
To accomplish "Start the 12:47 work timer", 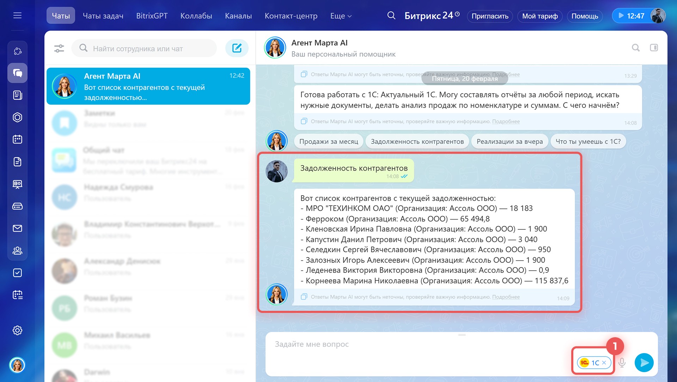I will click(631, 16).
